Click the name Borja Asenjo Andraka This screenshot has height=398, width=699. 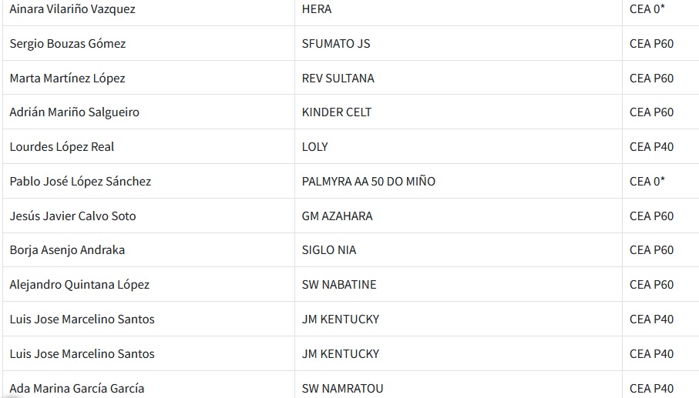click(67, 250)
